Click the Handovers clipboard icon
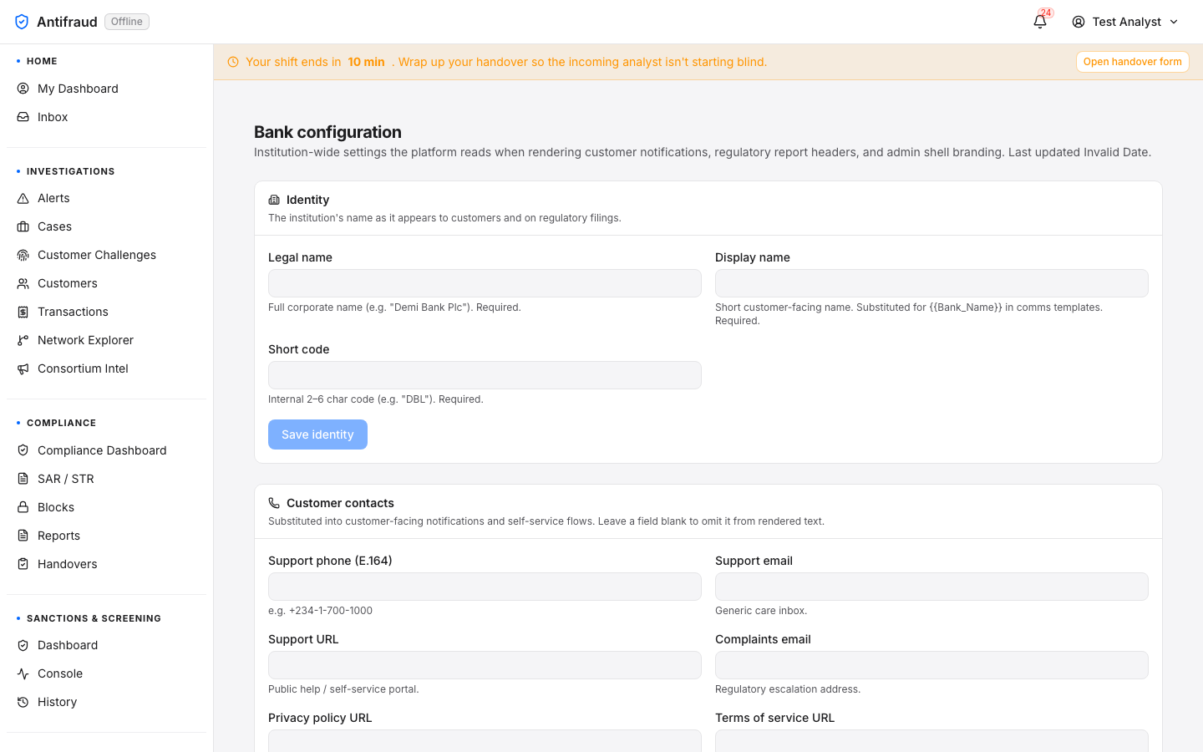The width and height of the screenshot is (1203, 752). (23, 564)
